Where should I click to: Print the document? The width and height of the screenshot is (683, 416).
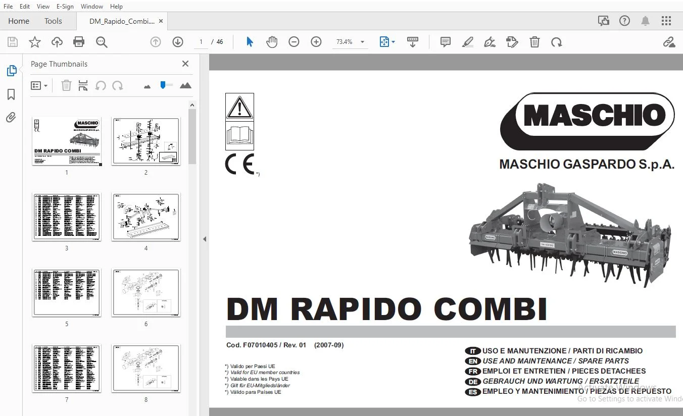tap(79, 42)
